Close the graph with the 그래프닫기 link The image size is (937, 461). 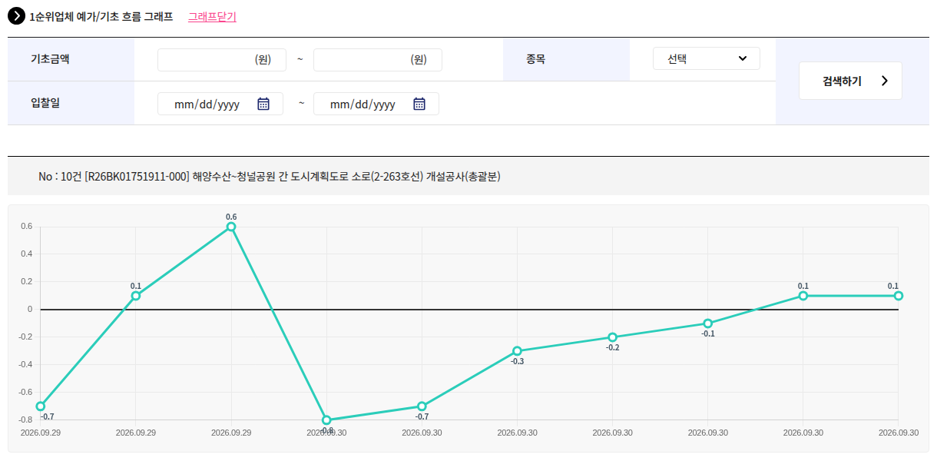[212, 16]
